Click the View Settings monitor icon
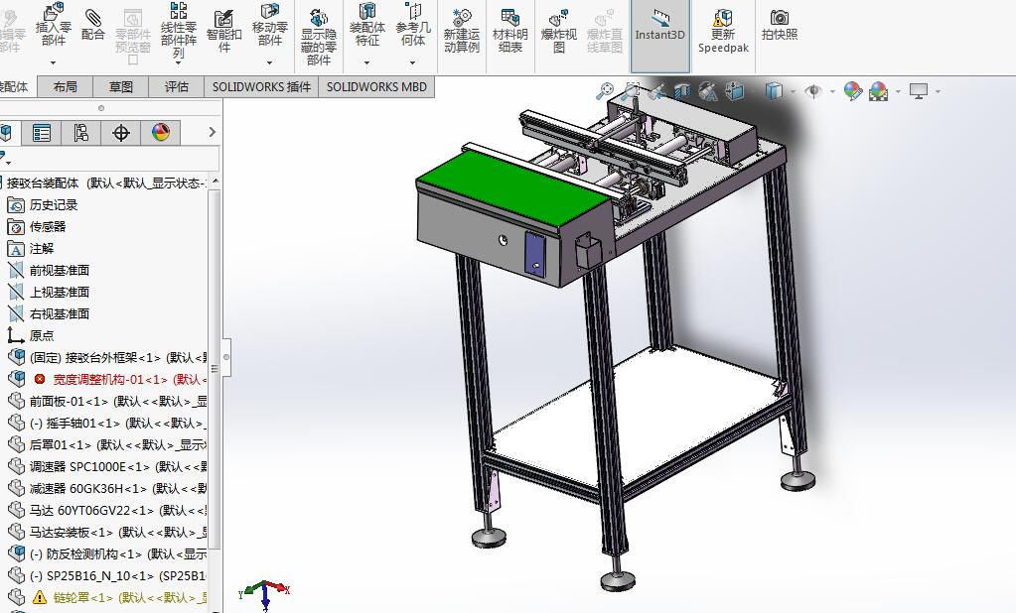 (918, 91)
